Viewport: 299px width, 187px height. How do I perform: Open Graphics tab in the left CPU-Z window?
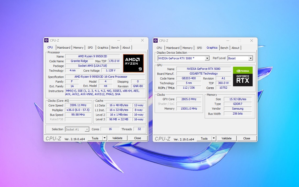pyautogui.click(x=103, y=48)
